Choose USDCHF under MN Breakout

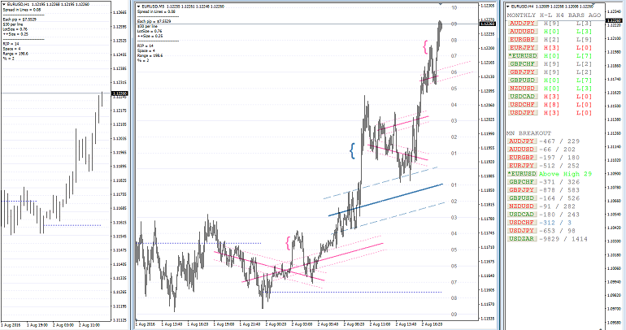521,223
